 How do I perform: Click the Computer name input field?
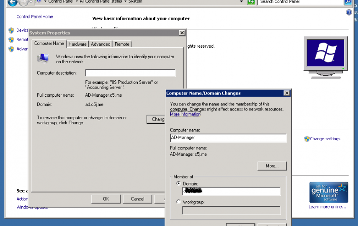point(228,138)
